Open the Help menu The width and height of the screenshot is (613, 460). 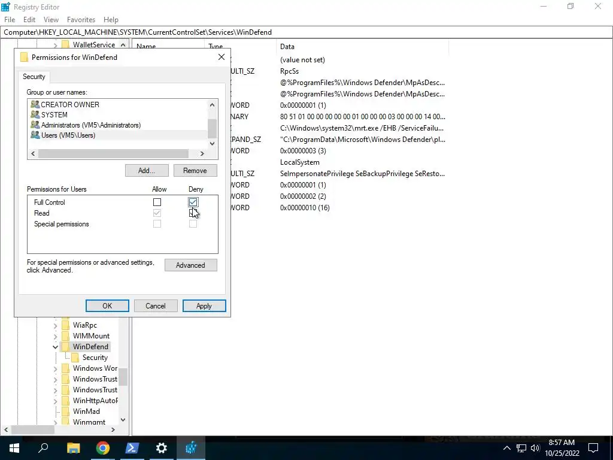[x=111, y=20]
